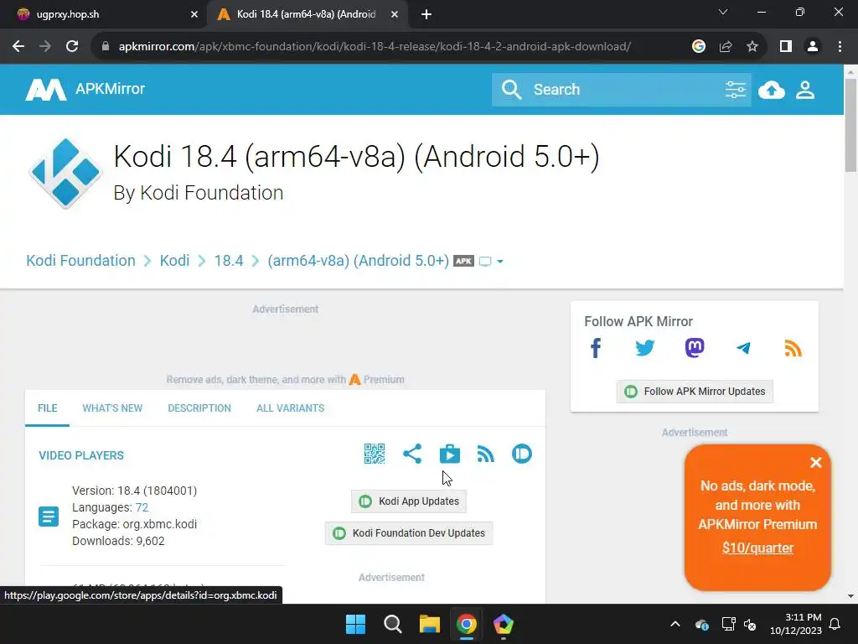Click the browser address bar URL
The image size is (858, 644).
tap(375, 47)
